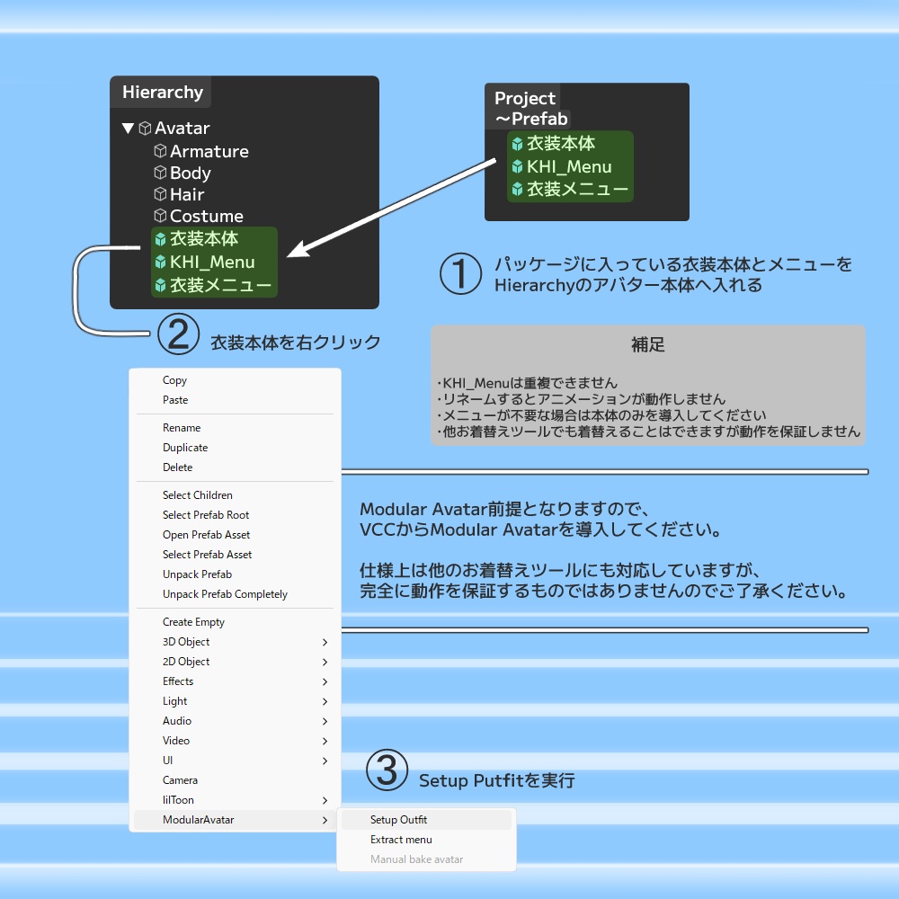
Task: Open the ModularAvatar submenu entry
Action: (235, 819)
